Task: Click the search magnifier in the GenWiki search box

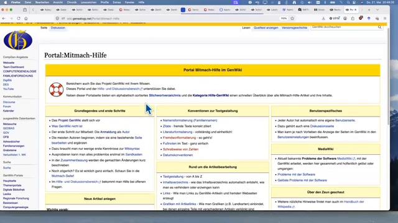Action: [379, 27]
